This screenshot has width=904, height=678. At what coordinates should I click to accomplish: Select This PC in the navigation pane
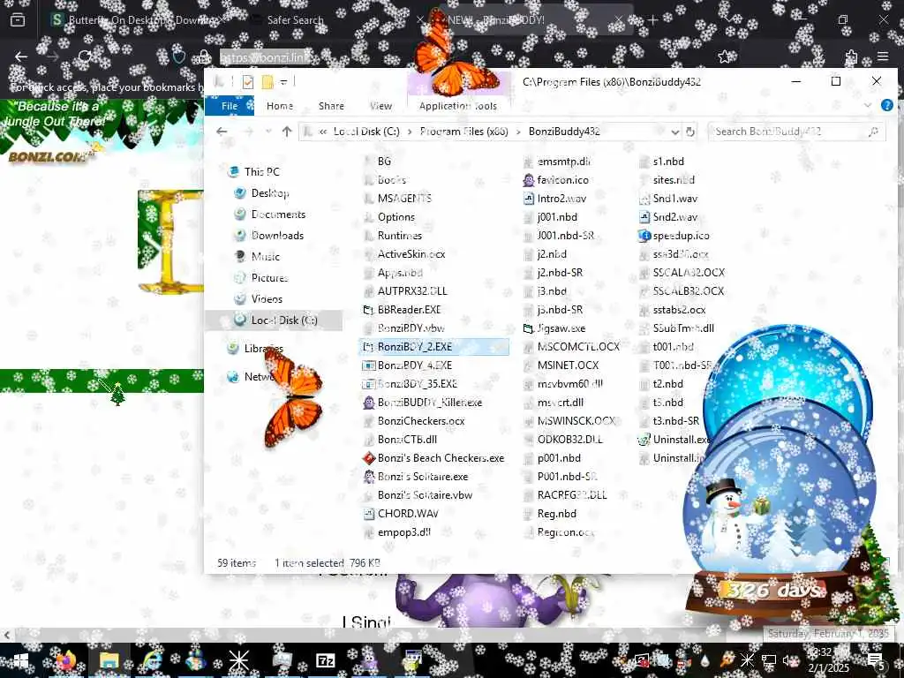[x=261, y=172]
